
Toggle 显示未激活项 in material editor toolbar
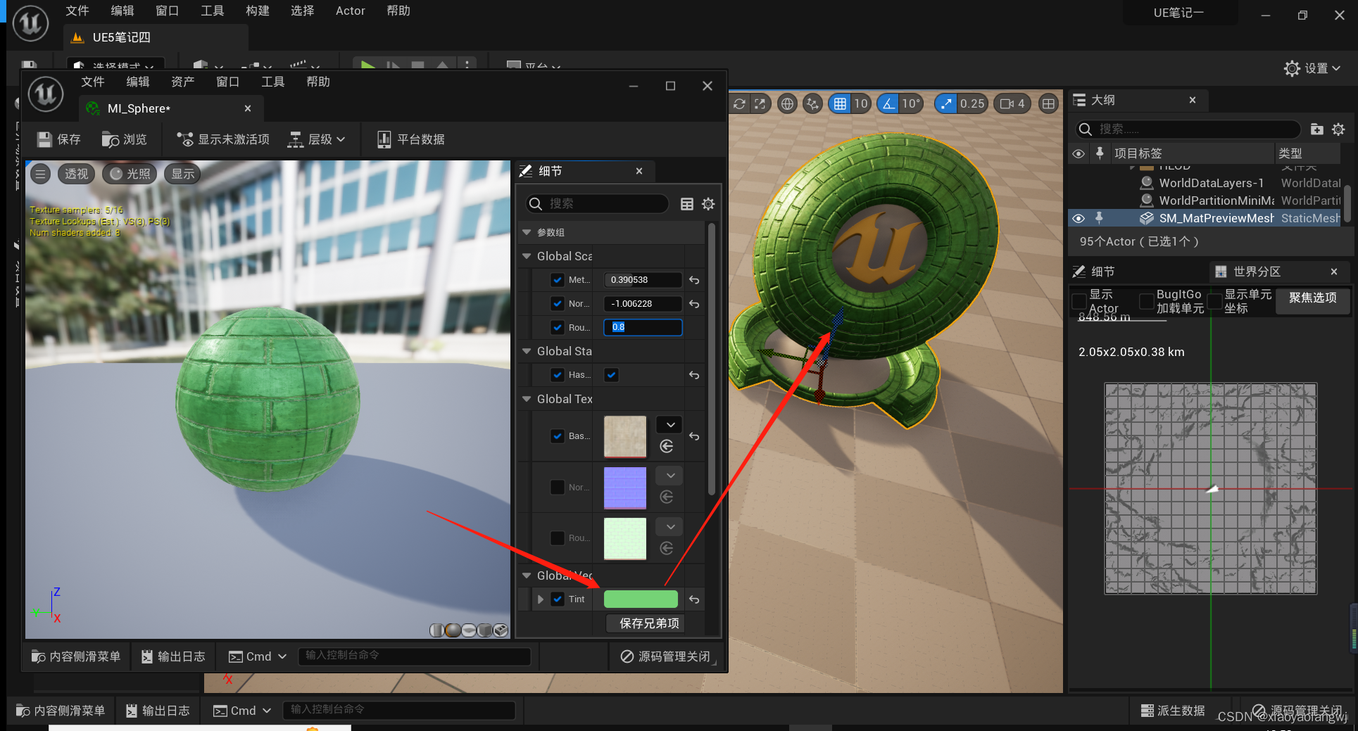222,139
